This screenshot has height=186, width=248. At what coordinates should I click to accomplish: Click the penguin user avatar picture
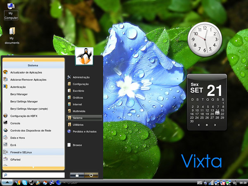tap(84, 56)
